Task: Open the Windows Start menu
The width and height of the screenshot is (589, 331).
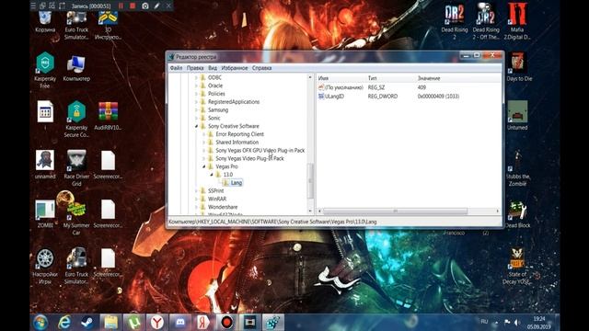Action: pyautogui.click(x=40, y=323)
